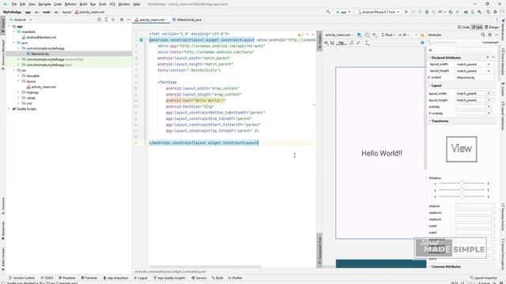Screen dimensions: 506x284
Task: Expand the drawable folder
Action: [x=18, y=76]
